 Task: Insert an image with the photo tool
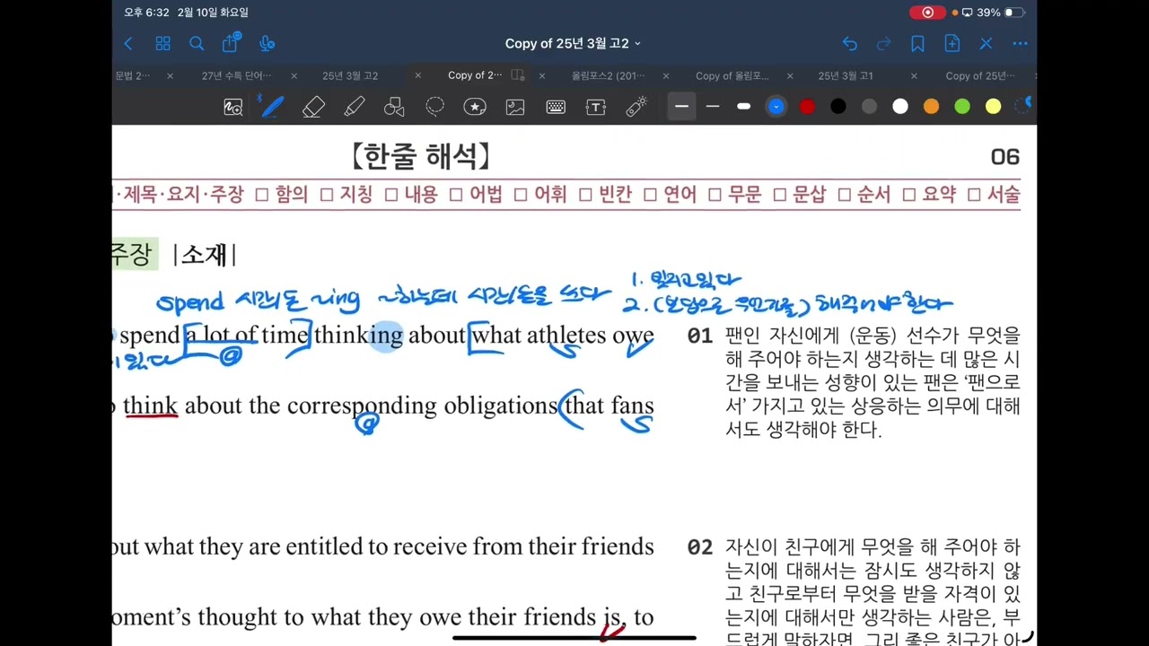515,108
